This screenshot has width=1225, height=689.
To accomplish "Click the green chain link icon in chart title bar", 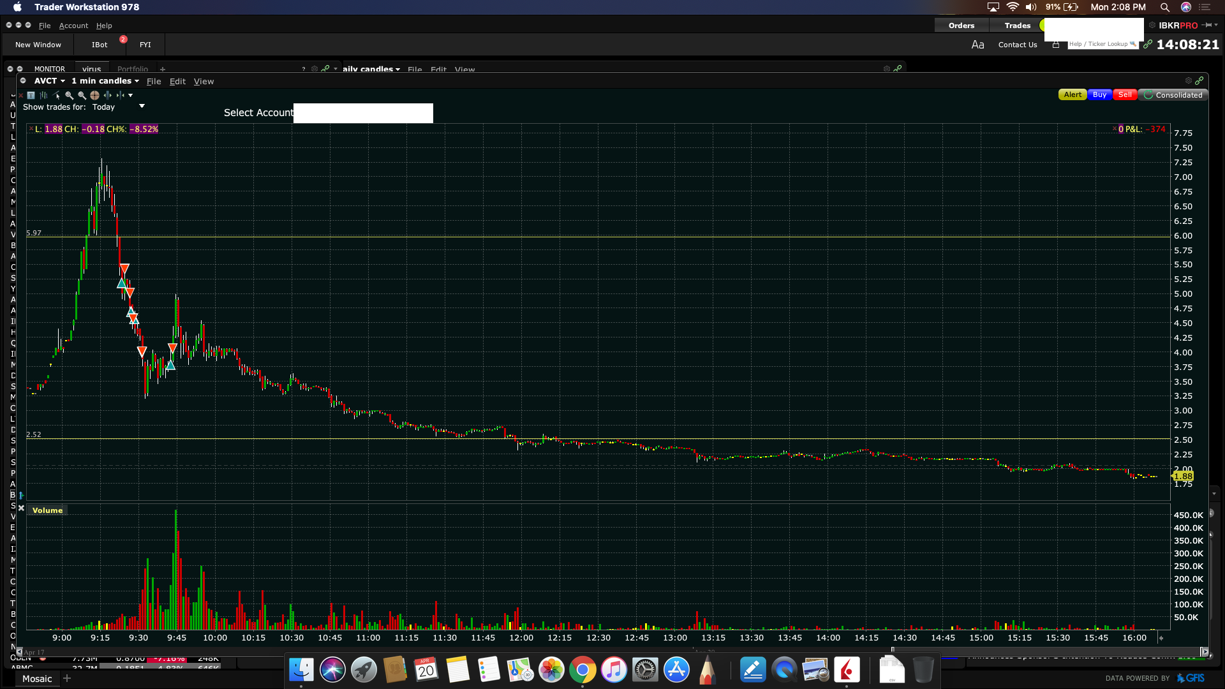I will 1199,80.
